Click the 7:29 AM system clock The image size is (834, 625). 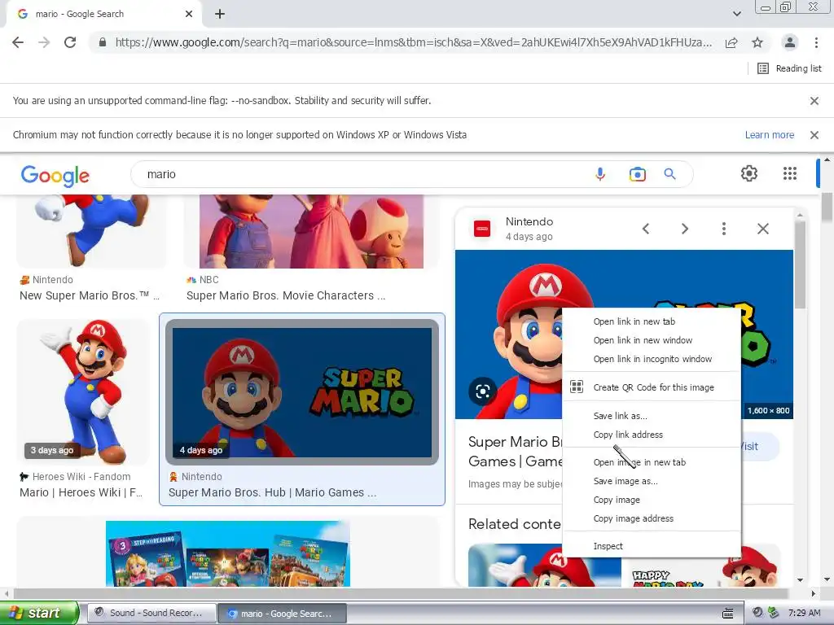[804, 613]
